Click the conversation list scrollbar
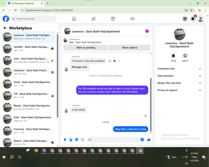This screenshot has height=167, width=209. pyautogui.click(x=57, y=76)
